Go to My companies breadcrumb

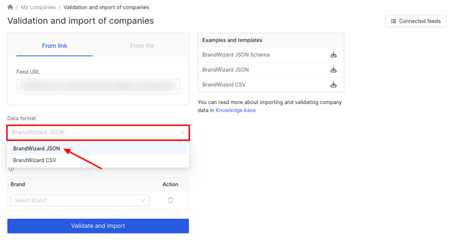pos(38,7)
